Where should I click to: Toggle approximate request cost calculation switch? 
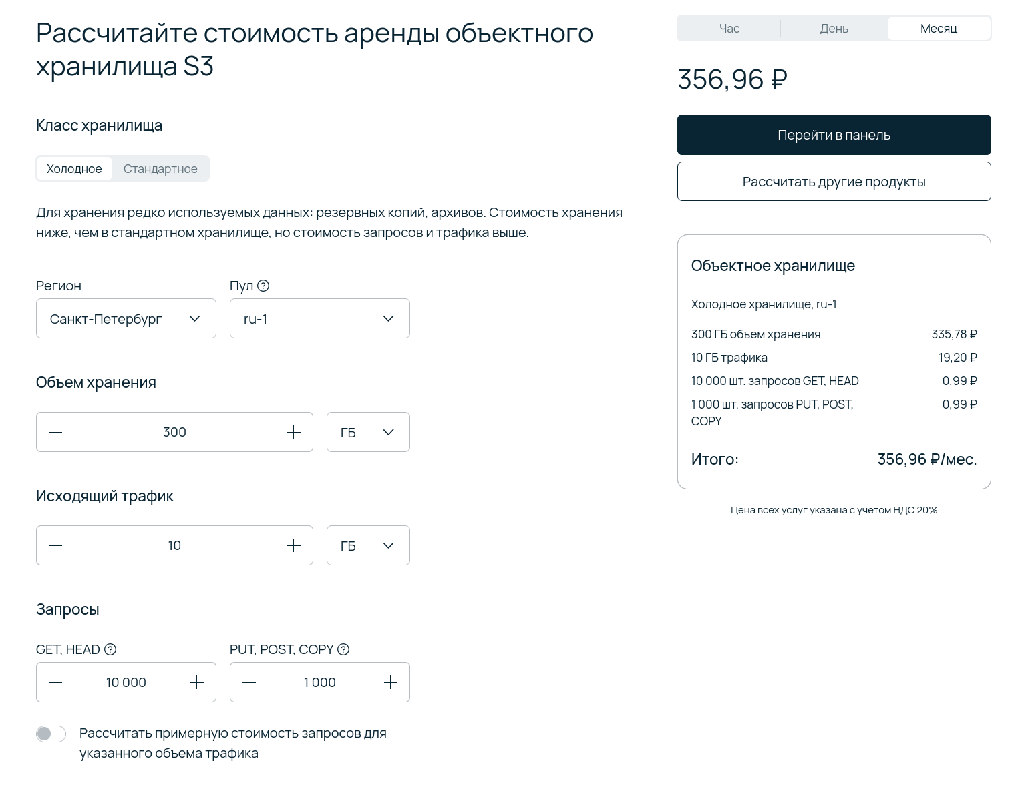[51, 734]
